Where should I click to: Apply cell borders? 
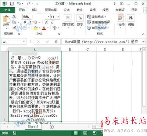(25, 28)
